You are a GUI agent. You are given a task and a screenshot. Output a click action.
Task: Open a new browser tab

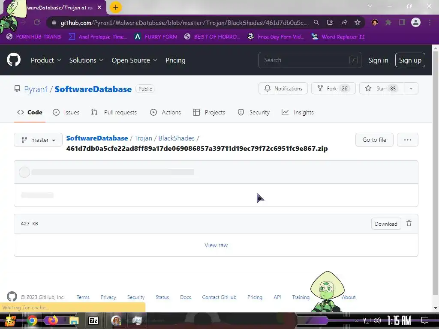[116, 7]
